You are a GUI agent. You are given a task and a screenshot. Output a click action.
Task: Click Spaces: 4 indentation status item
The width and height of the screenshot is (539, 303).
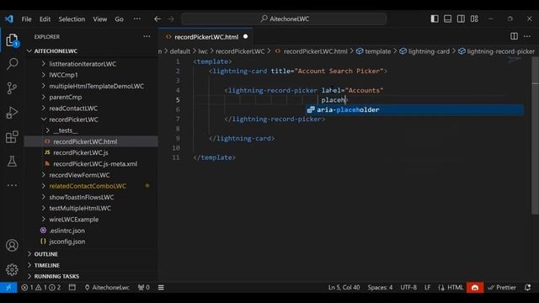[x=380, y=288]
